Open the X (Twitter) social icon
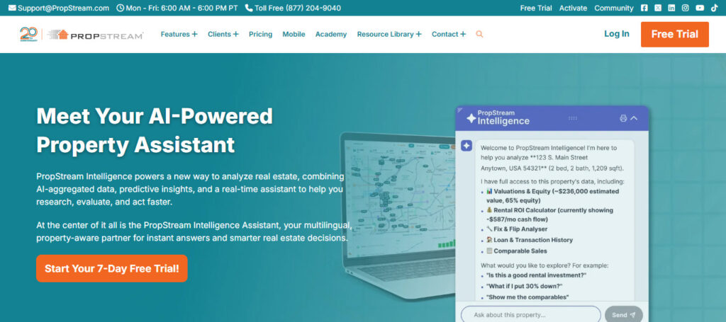Viewport: 726px width, 322px height. pos(658,8)
